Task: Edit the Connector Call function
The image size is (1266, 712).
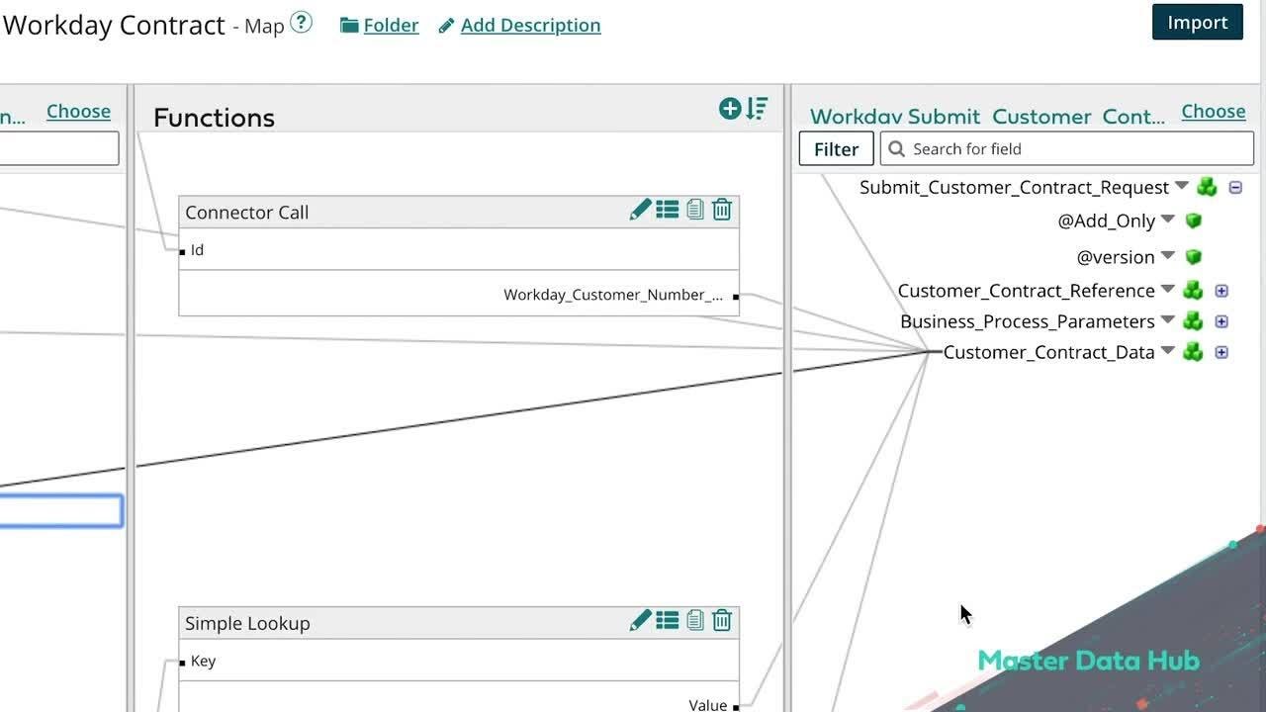Action: pos(641,210)
